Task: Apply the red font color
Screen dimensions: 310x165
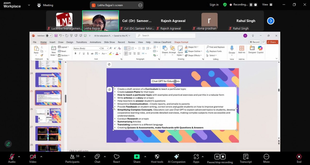Action: click(x=117, y=54)
